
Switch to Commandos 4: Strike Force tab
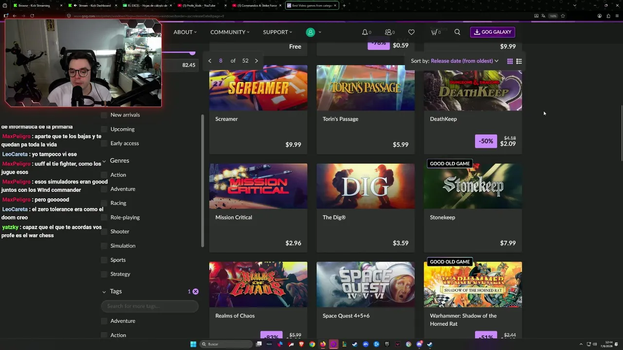pos(256,6)
